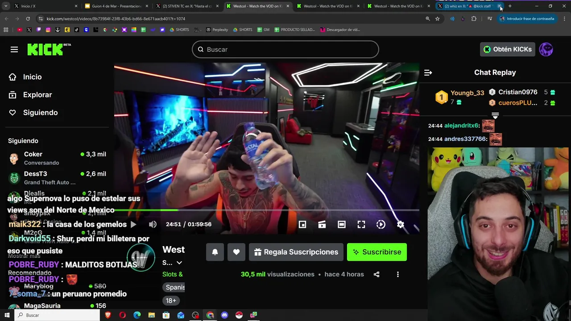Click Suscribirse button
The height and width of the screenshot is (321, 571).
coord(377,252)
